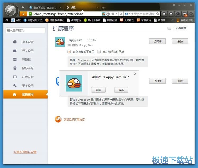Open a new tab with plus button

[103, 8]
